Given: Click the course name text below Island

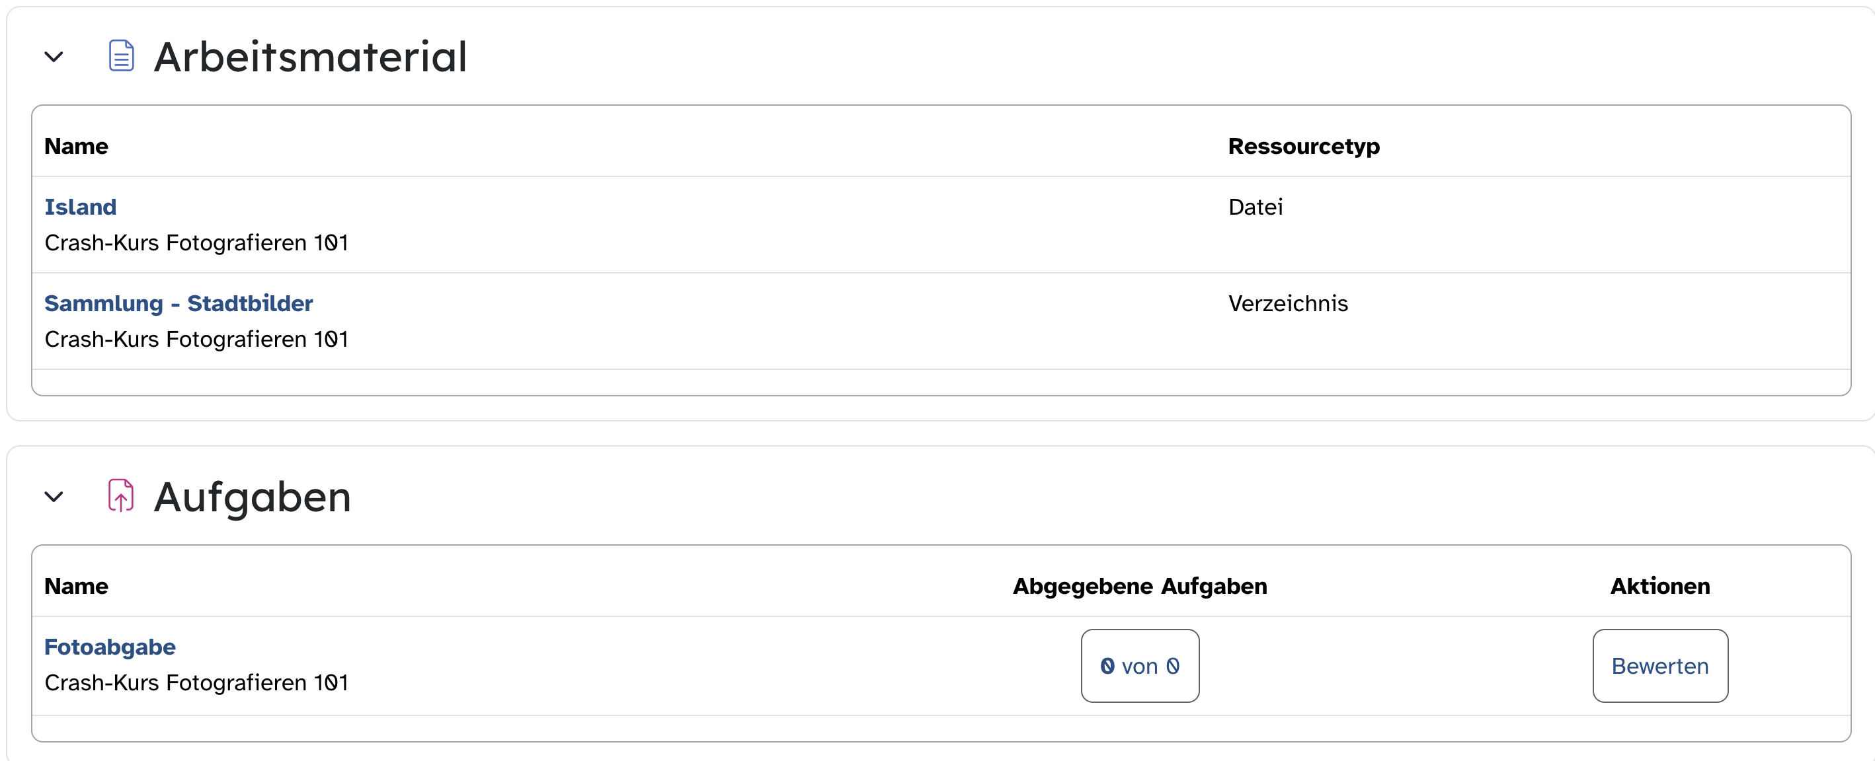Looking at the screenshot, I should pyautogui.click(x=196, y=243).
